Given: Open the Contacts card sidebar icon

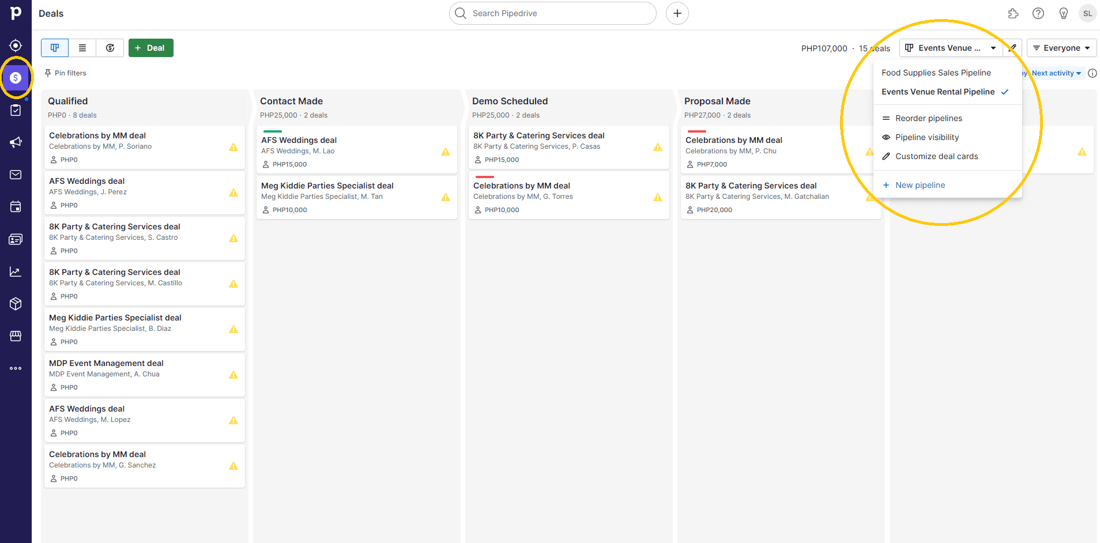Looking at the screenshot, I should pos(16,239).
